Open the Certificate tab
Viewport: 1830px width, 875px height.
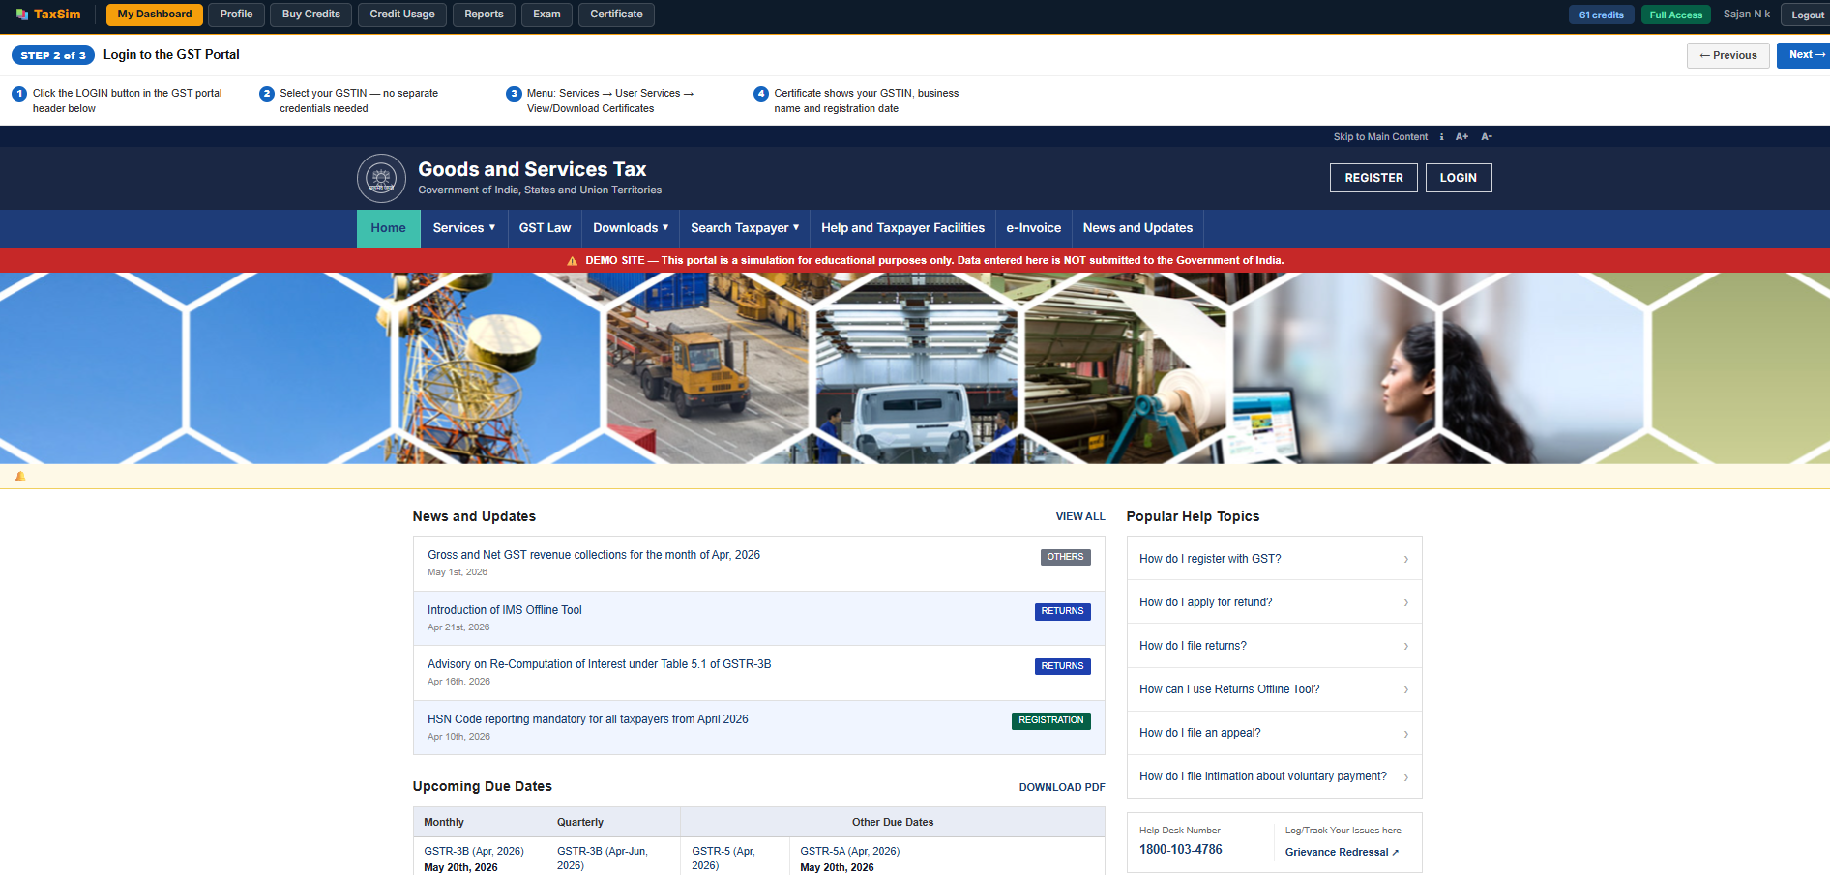click(x=616, y=15)
